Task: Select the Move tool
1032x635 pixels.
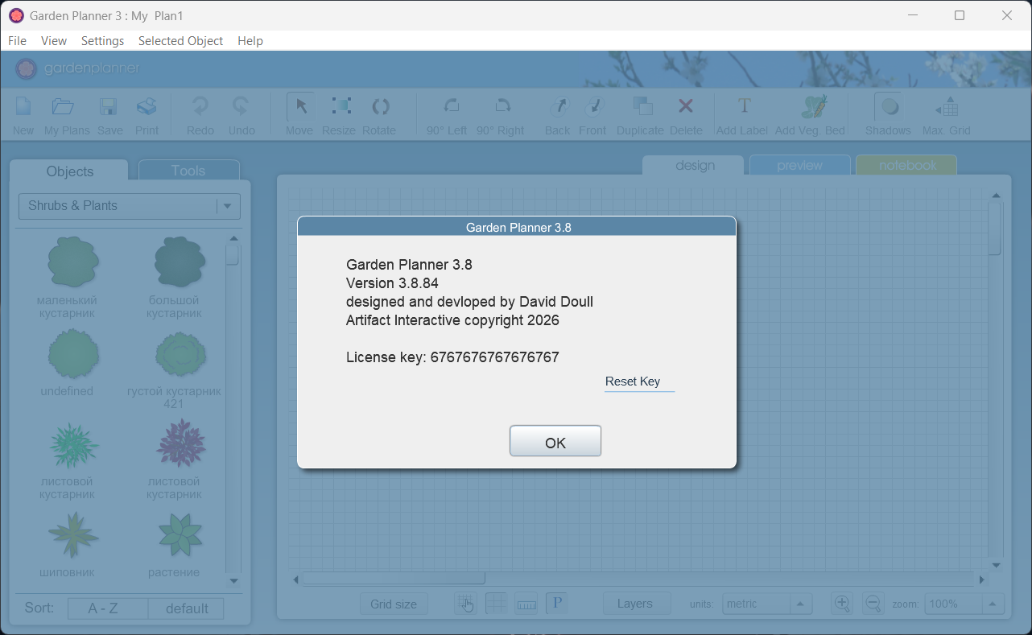Action: 301,106
